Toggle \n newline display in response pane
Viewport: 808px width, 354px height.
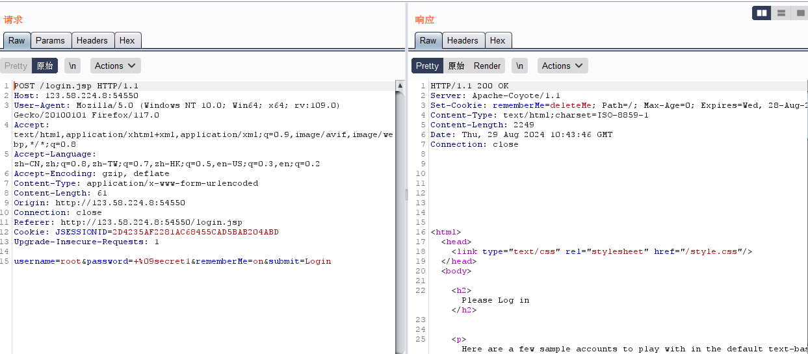[519, 66]
